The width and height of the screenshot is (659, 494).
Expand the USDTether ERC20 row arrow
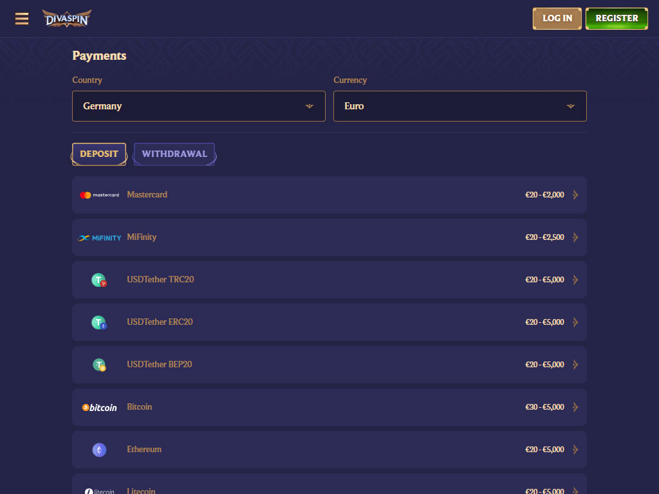pyautogui.click(x=575, y=322)
